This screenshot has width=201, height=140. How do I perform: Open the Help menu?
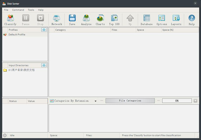(41, 10)
